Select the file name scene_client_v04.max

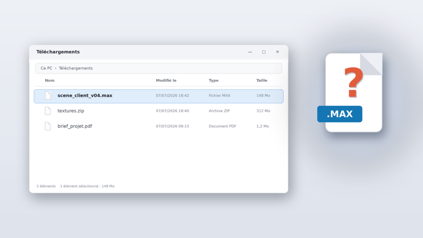click(x=85, y=95)
